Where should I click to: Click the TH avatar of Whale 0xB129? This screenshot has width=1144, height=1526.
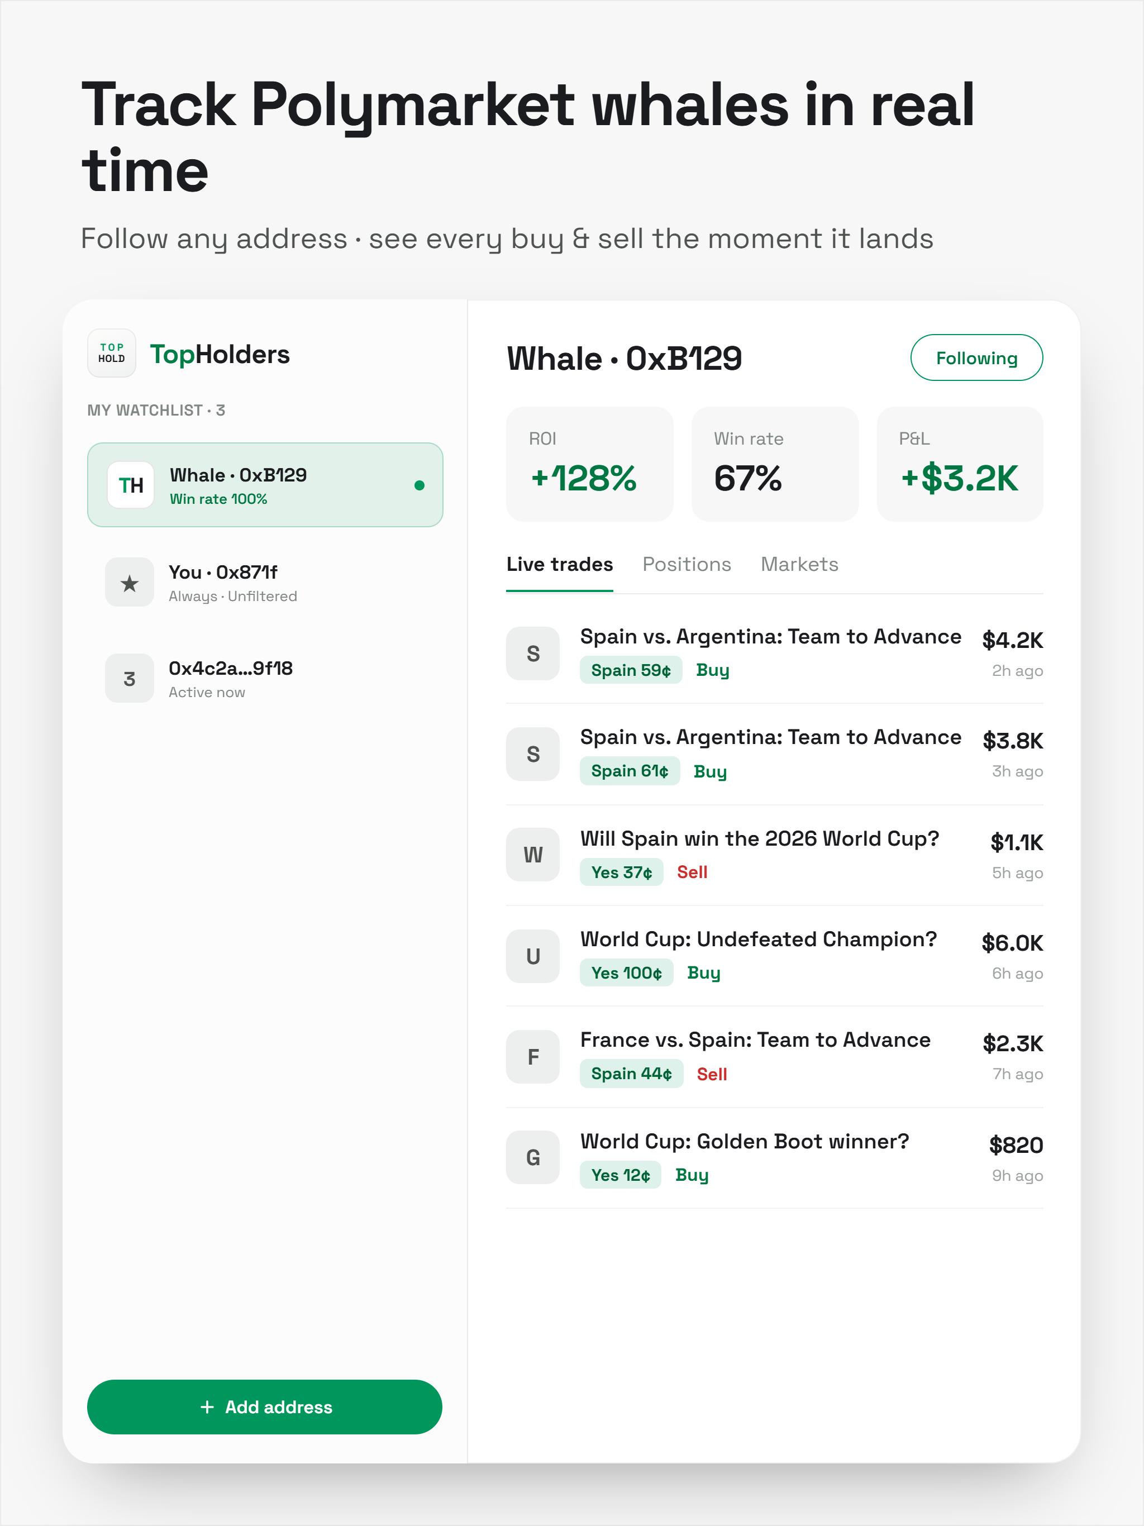131,485
